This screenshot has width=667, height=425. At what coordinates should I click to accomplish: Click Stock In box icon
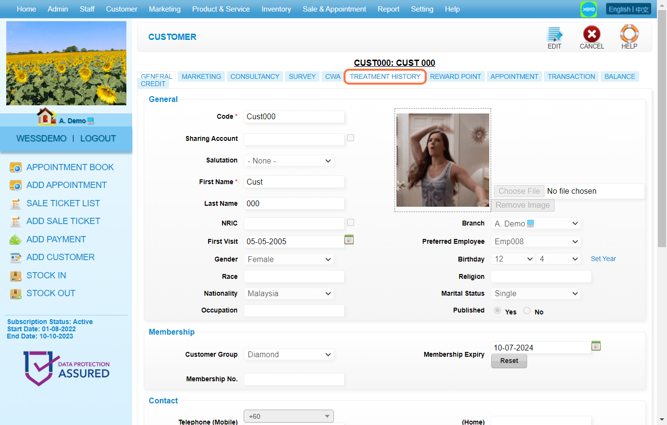pyautogui.click(x=16, y=275)
